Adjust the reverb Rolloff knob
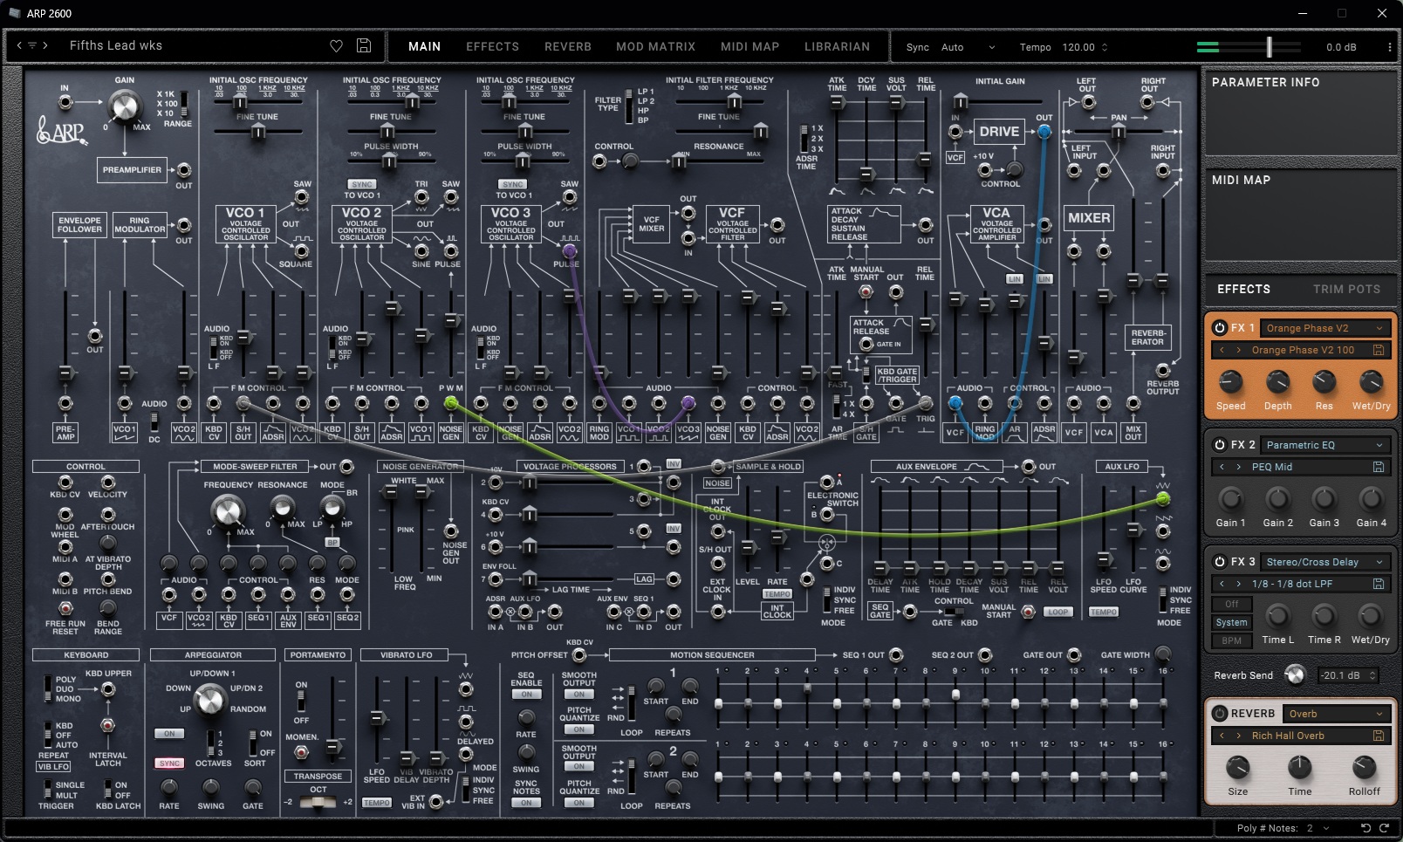 (x=1364, y=767)
